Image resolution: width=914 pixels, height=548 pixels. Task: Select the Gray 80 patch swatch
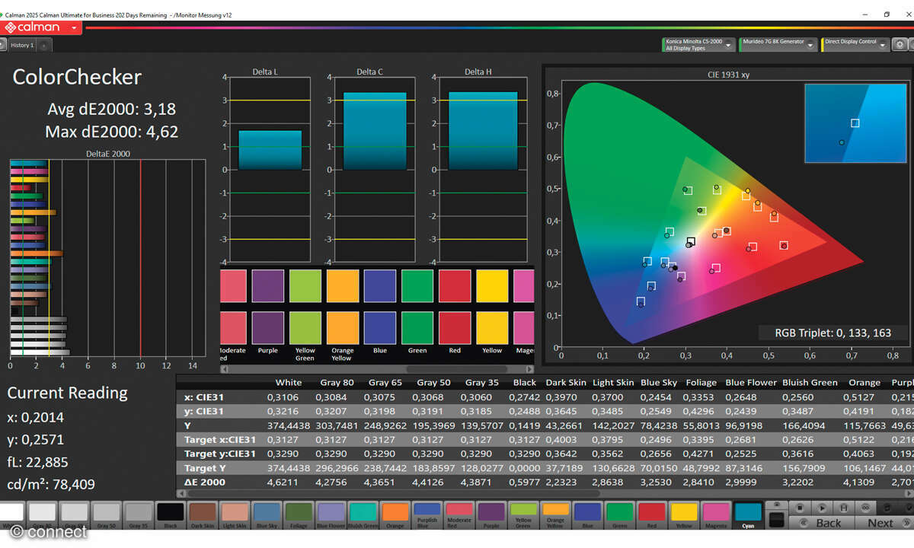42,514
